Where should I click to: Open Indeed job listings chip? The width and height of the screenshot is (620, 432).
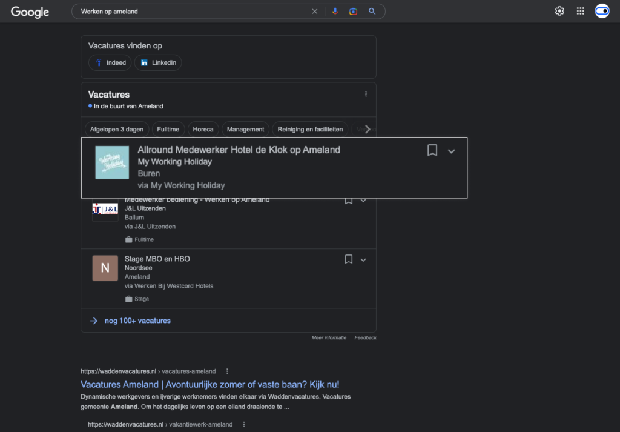click(110, 62)
